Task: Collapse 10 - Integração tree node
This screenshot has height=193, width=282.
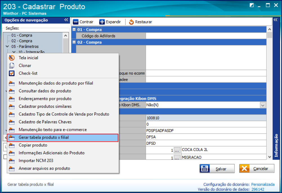Action: coord(14,52)
